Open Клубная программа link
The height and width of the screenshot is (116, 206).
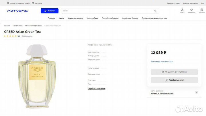[190, 3]
